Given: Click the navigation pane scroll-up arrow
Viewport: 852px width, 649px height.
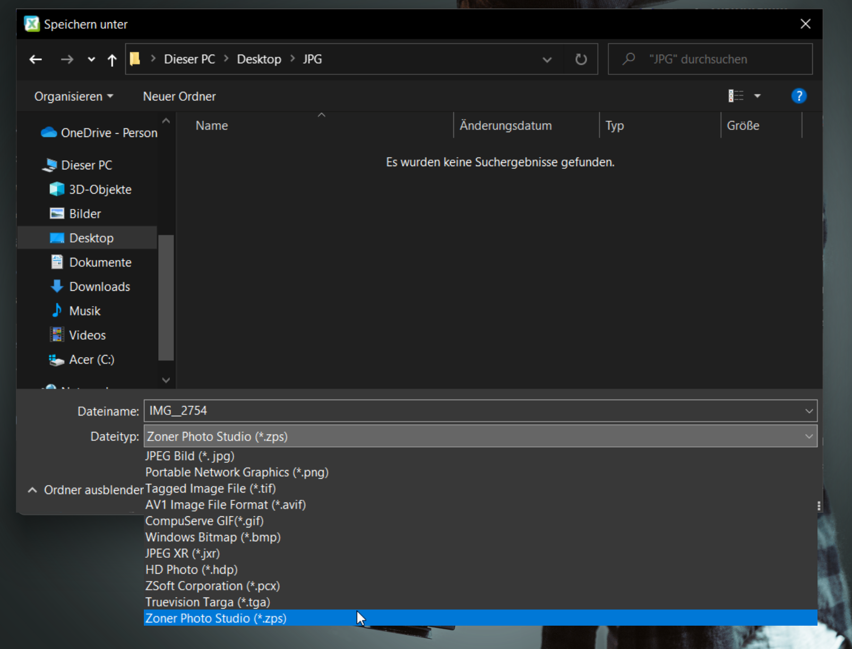Looking at the screenshot, I should [166, 121].
